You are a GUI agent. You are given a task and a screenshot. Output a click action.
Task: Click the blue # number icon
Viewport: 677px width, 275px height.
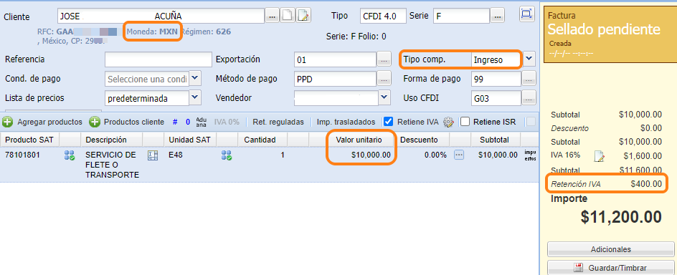[175, 122]
